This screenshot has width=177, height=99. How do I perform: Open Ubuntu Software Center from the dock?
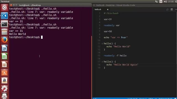4,72
